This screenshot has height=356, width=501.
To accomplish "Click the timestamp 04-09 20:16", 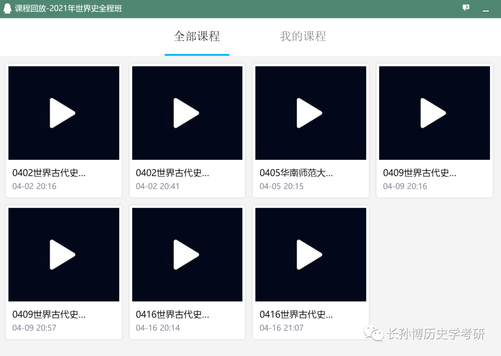I will click(x=405, y=186).
